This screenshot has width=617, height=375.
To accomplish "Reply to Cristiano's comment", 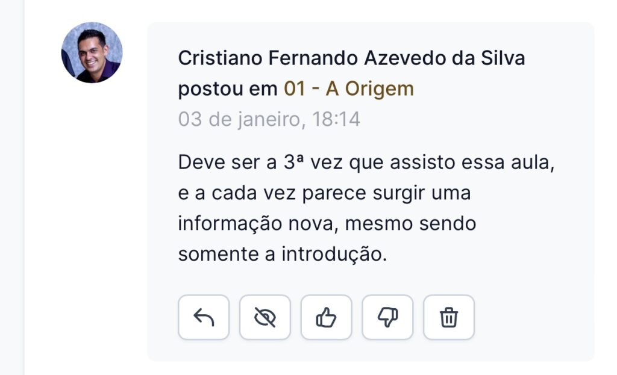I will coord(204,317).
